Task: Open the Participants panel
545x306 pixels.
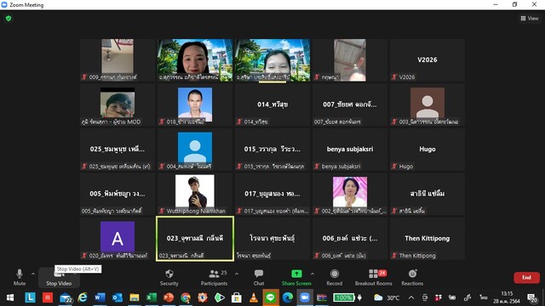Action: point(214,278)
